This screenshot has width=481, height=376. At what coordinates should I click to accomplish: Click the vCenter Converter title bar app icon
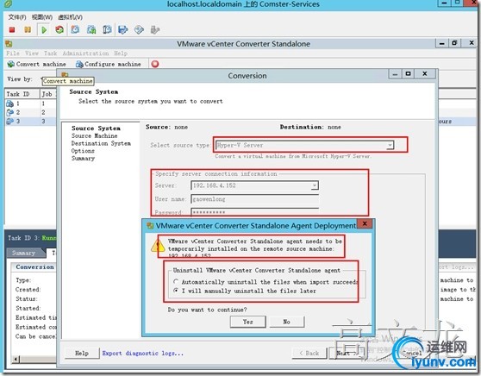9,44
